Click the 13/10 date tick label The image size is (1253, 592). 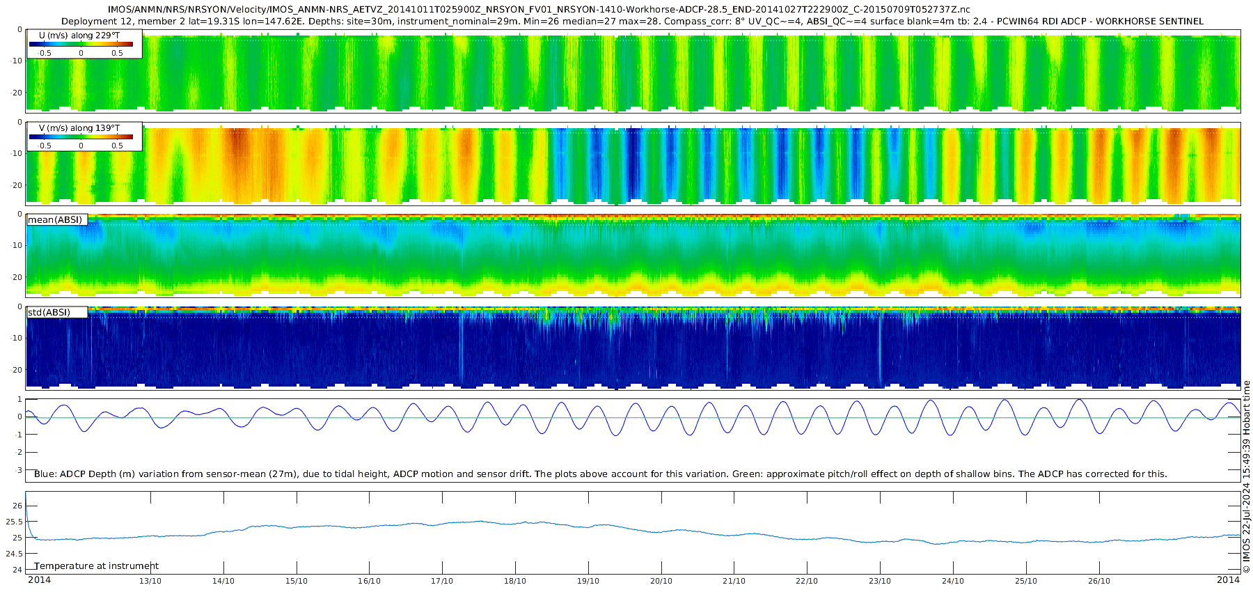coord(150,581)
